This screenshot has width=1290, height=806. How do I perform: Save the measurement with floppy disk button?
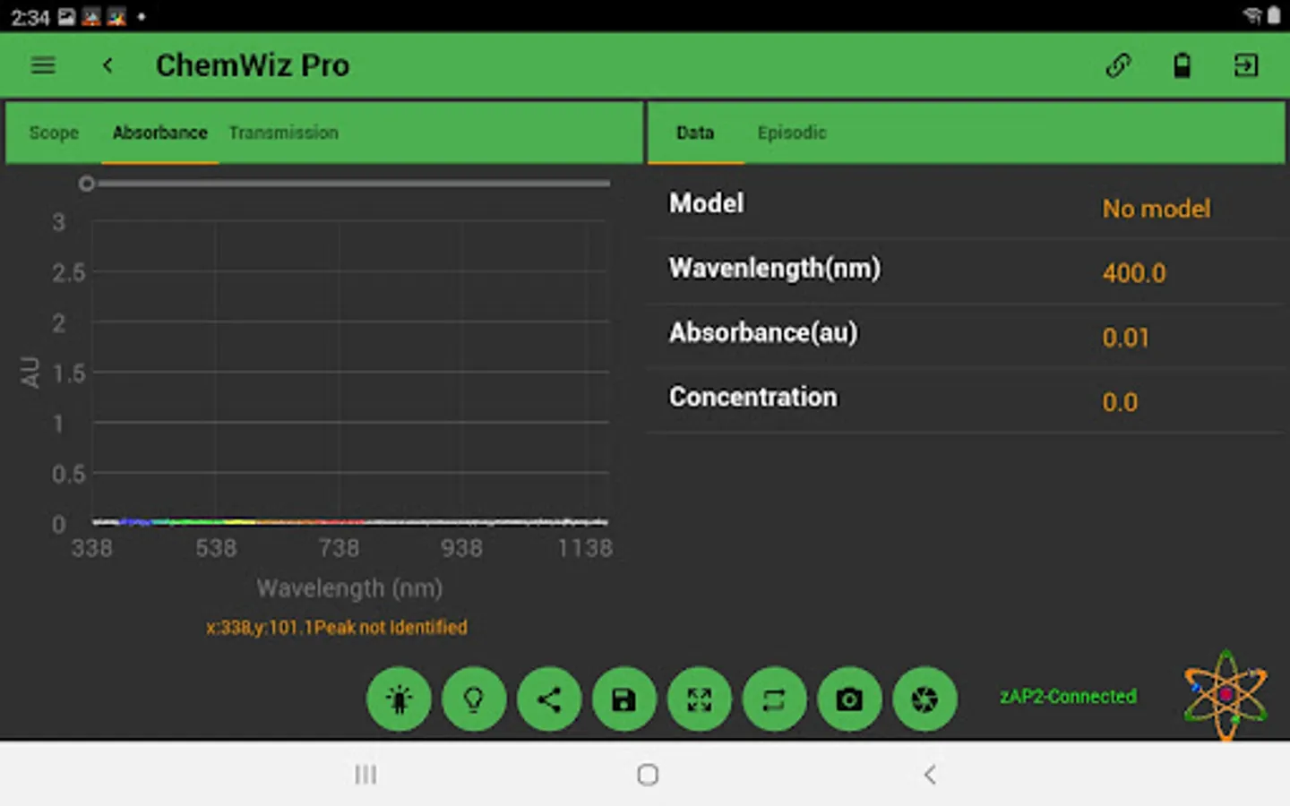coord(624,699)
